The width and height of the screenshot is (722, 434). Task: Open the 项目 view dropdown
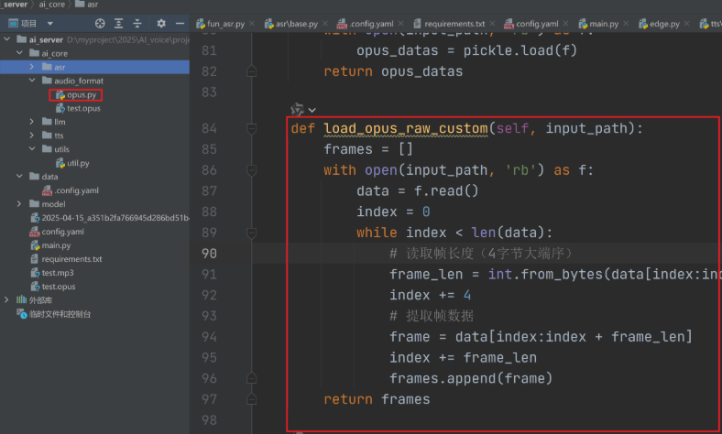[x=50, y=24]
